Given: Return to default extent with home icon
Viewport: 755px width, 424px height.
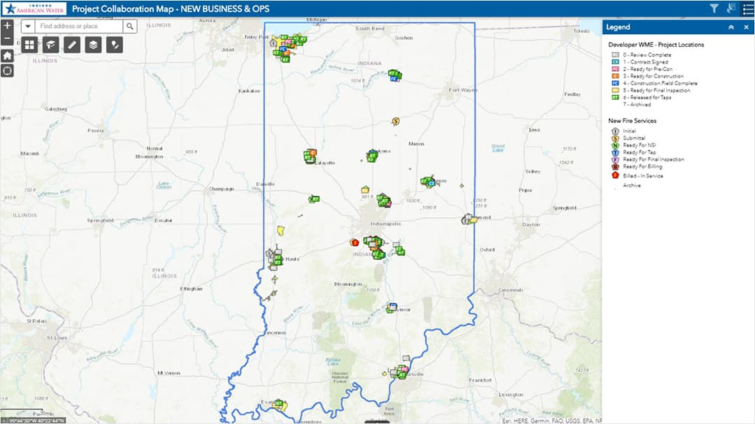Looking at the screenshot, I should click(8, 55).
